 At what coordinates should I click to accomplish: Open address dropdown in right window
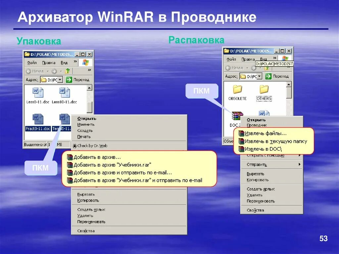point(260,76)
